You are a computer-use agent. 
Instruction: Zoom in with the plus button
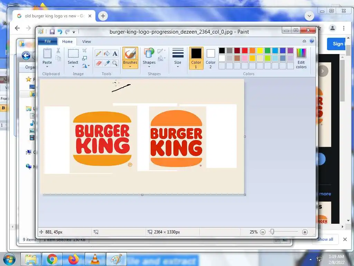pos(305,232)
